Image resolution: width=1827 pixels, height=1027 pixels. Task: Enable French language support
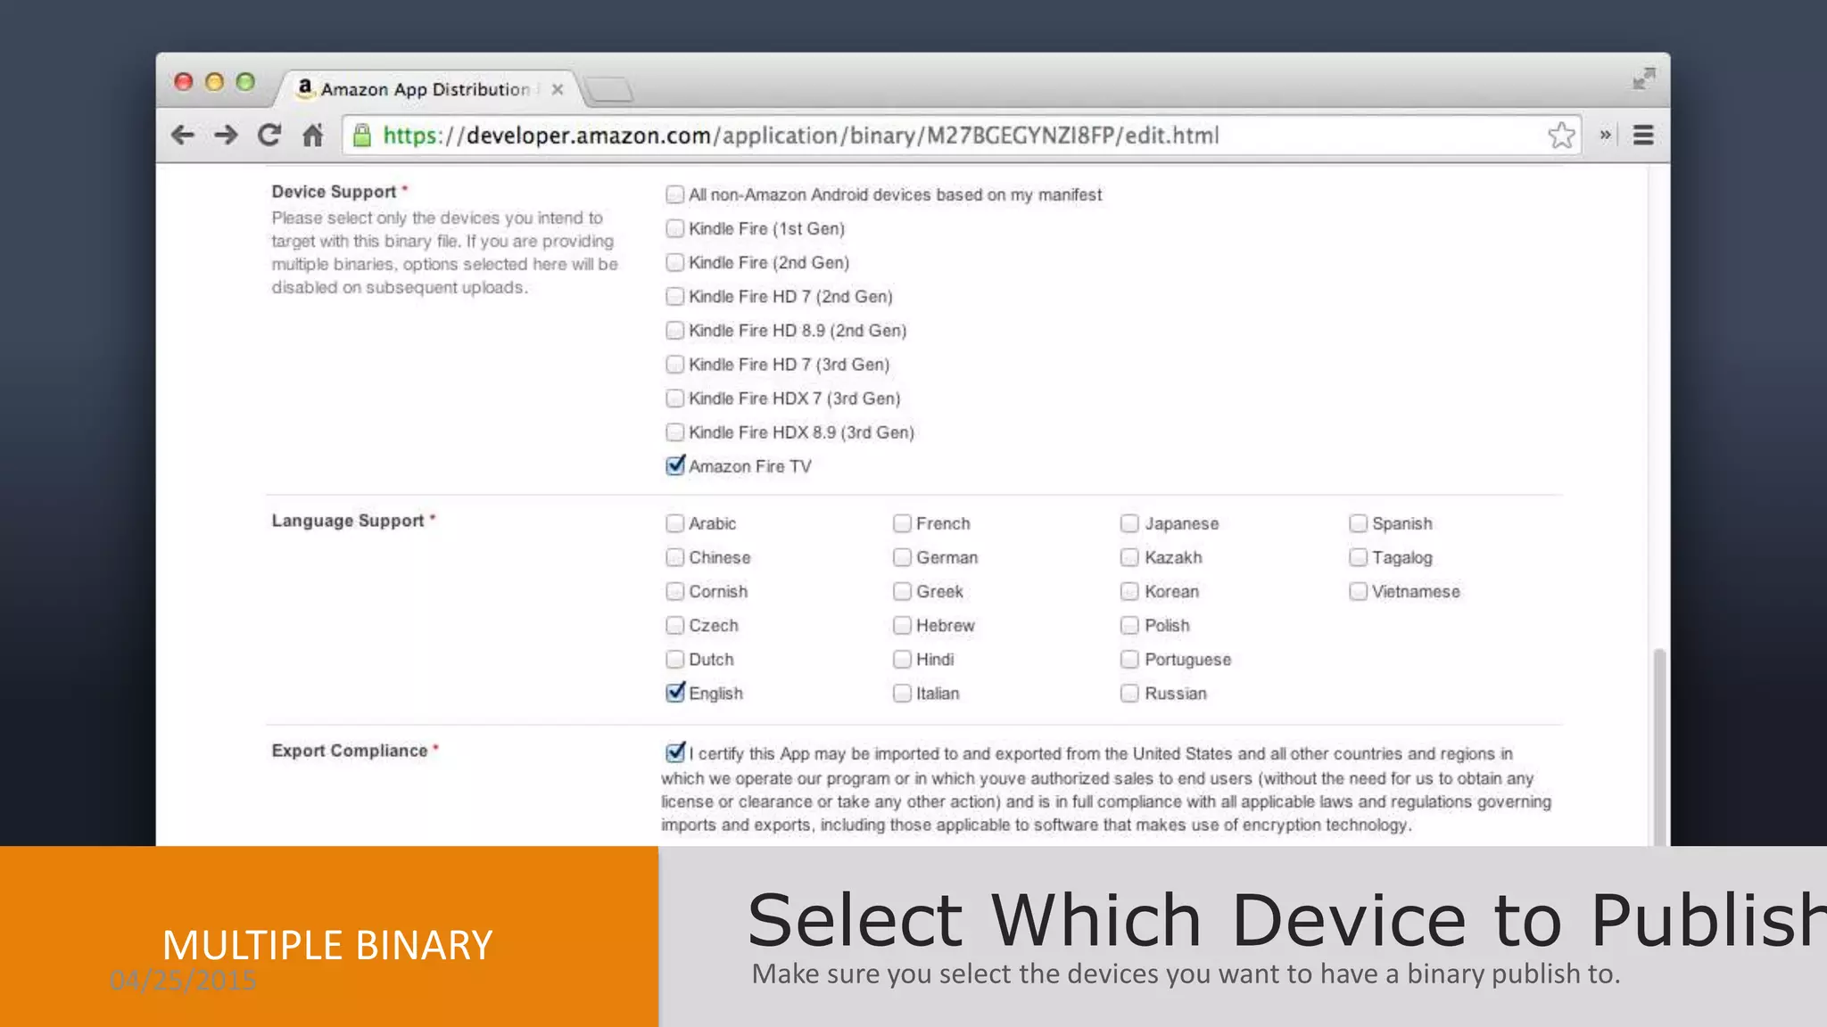pos(902,523)
